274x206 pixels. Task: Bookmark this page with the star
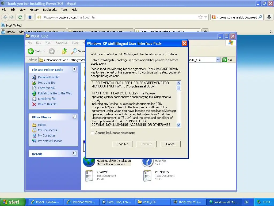[x=200, y=17]
